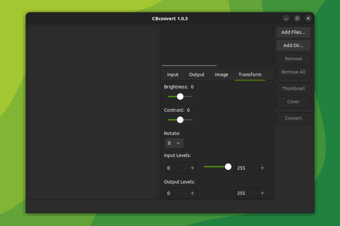Start conversion with the Convert button
This screenshot has width=340, height=226.
click(x=293, y=118)
